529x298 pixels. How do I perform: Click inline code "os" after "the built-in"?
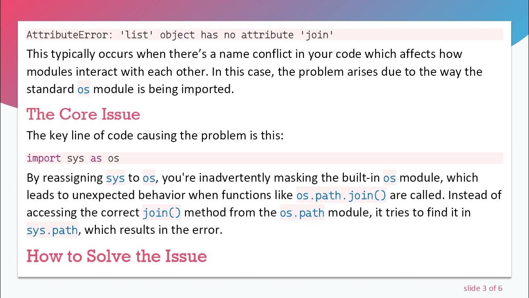click(x=389, y=178)
